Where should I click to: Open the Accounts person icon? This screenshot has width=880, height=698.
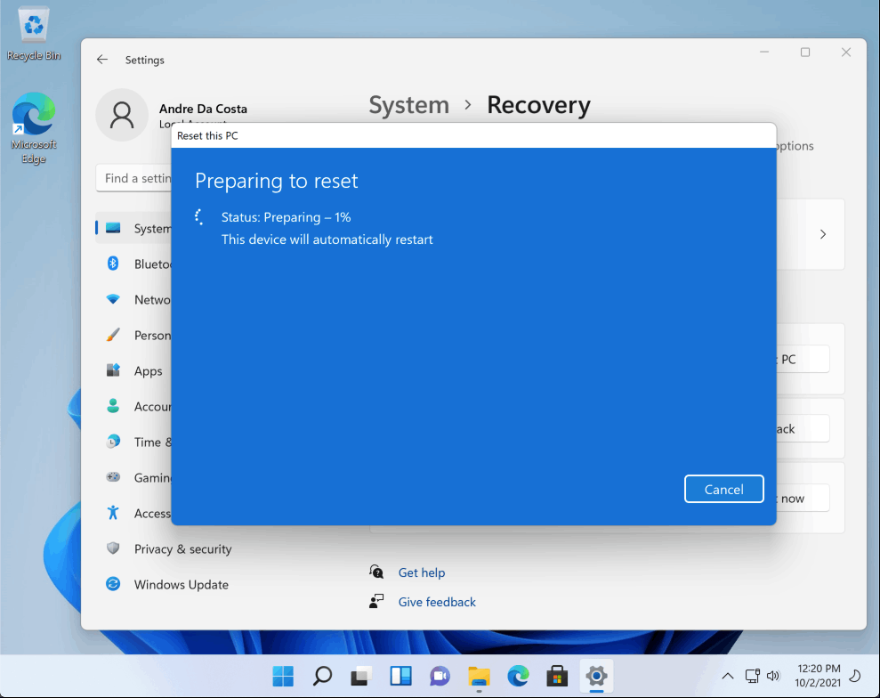coord(113,406)
